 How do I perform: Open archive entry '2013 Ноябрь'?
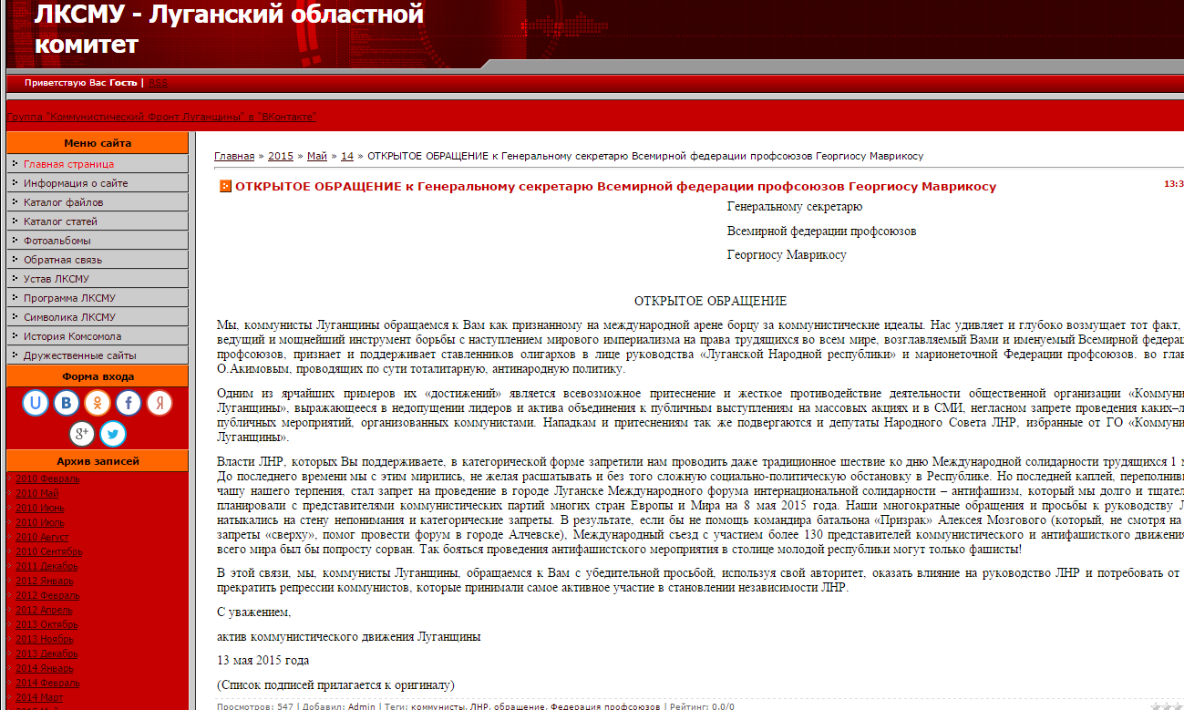[x=45, y=639]
